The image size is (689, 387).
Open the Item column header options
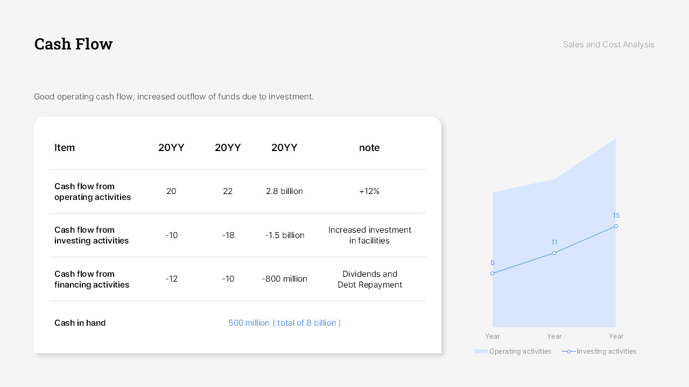point(65,147)
